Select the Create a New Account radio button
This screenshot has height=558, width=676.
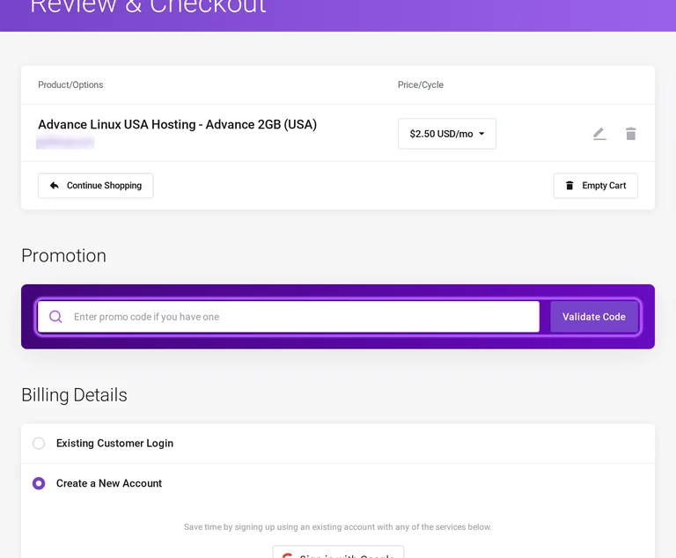tap(39, 483)
